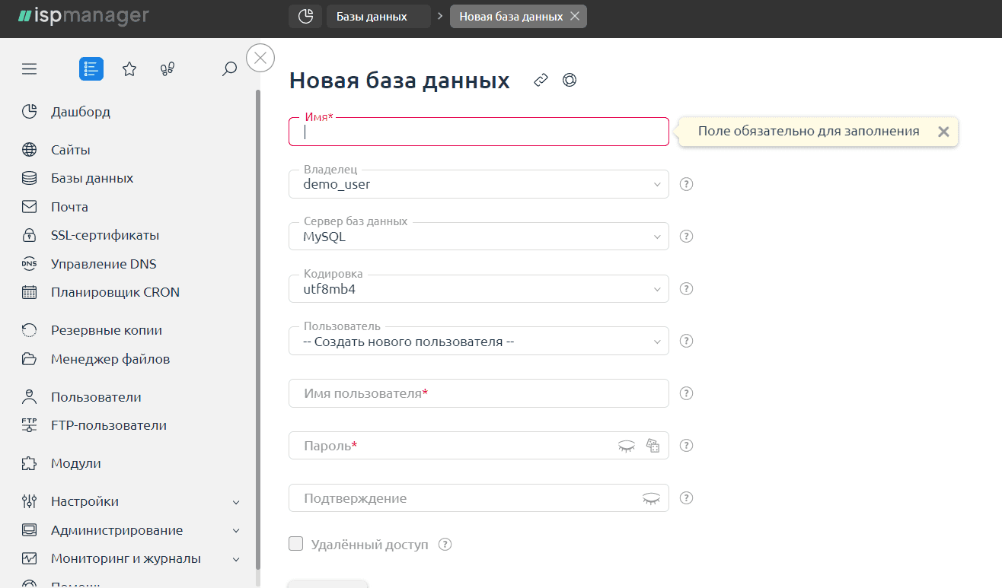Copy form link chain icon
Screen dimensions: 1002x588
(541, 80)
